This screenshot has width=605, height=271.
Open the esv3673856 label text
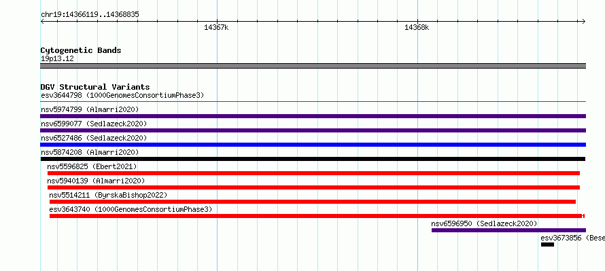(x=572, y=238)
